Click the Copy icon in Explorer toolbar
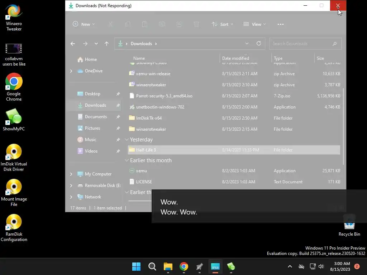This screenshot has height=275, width=367. click(128, 24)
